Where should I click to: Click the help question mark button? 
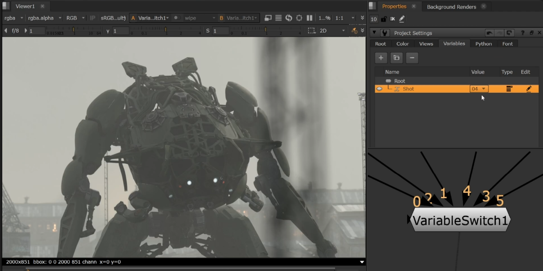coord(523,33)
